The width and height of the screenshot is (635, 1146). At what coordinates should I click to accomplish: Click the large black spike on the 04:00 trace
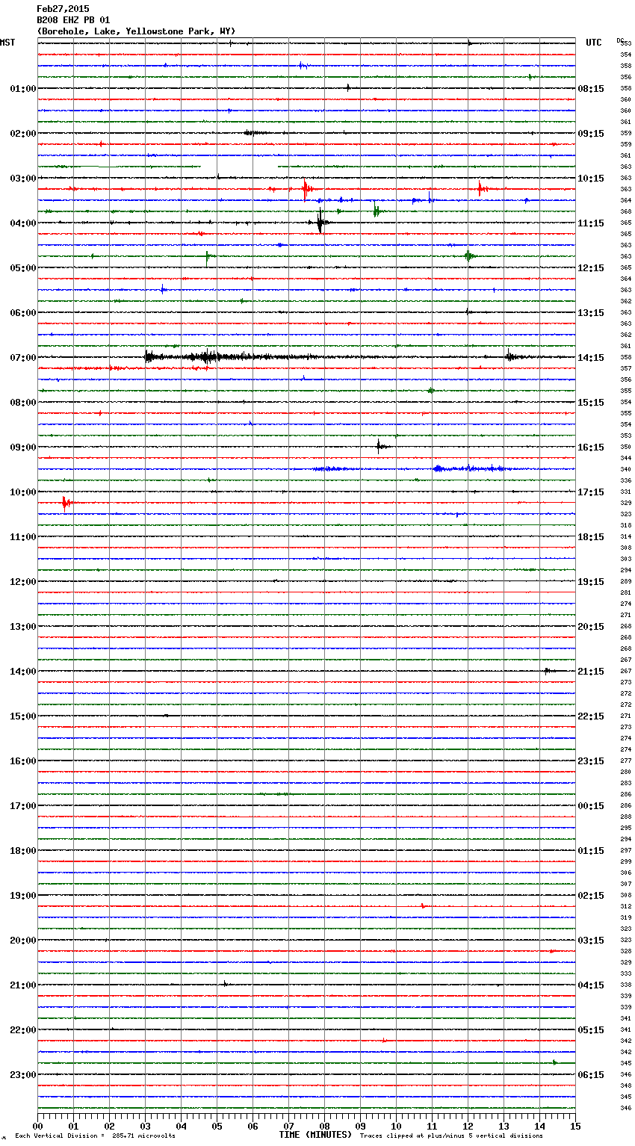coord(320,222)
